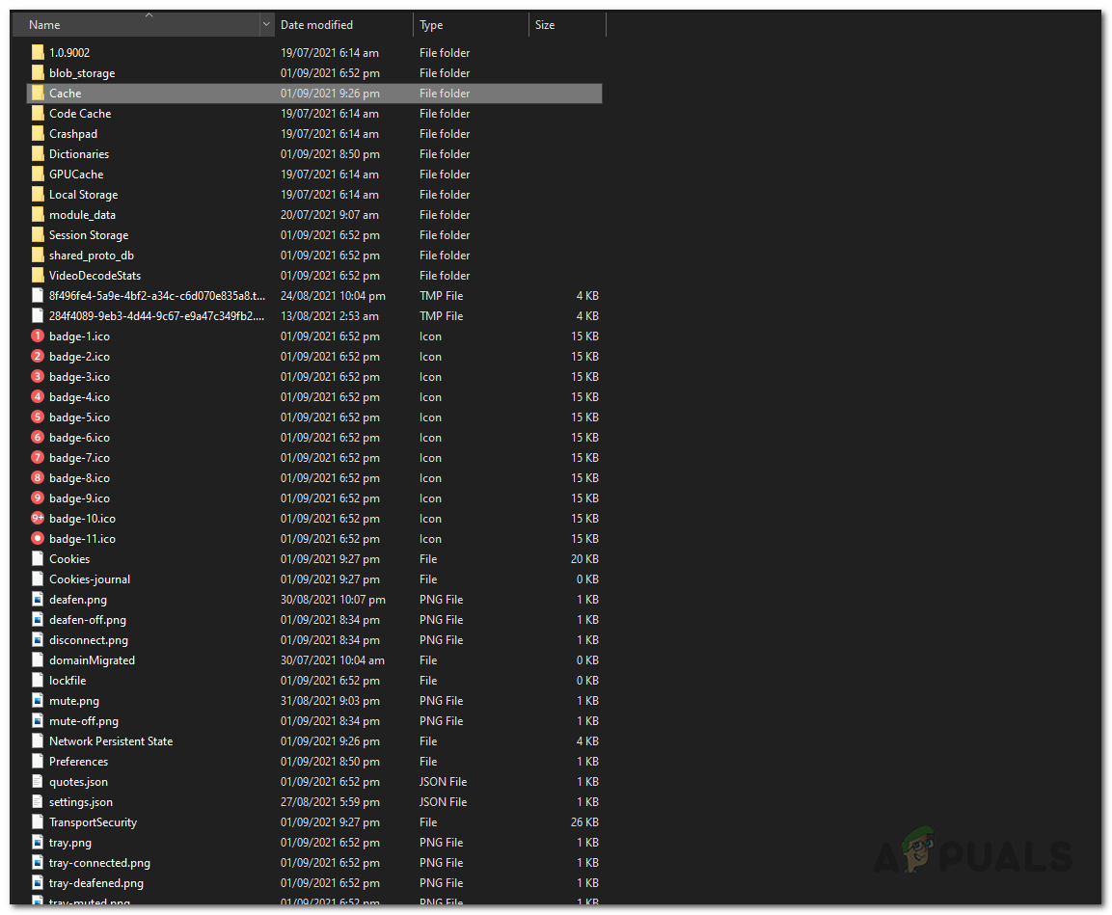Select the disconnect.png file name
The image size is (1112, 915).
coord(89,640)
